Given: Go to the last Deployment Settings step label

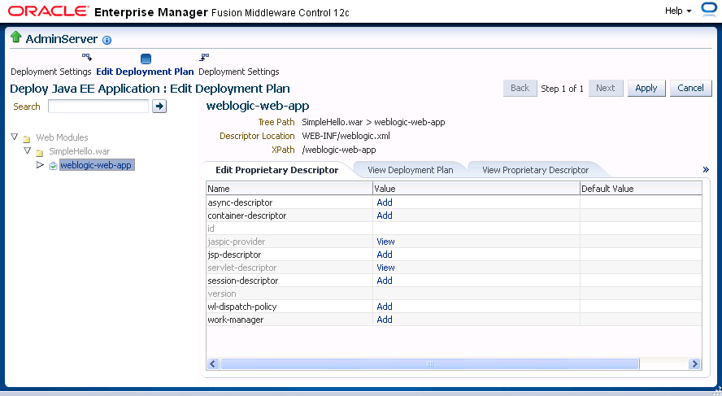Looking at the screenshot, I should point(238,72).
